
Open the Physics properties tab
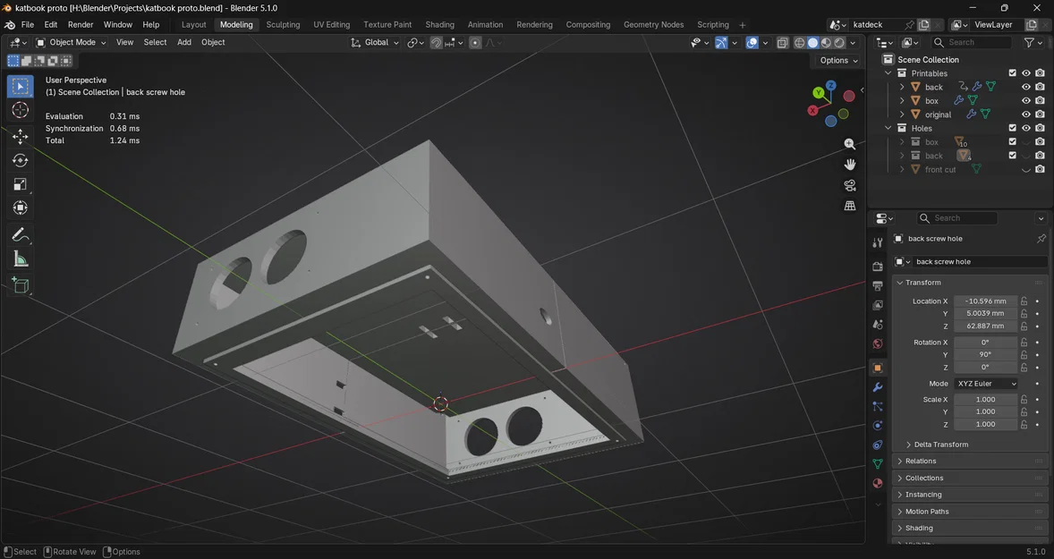coord(877,426)
